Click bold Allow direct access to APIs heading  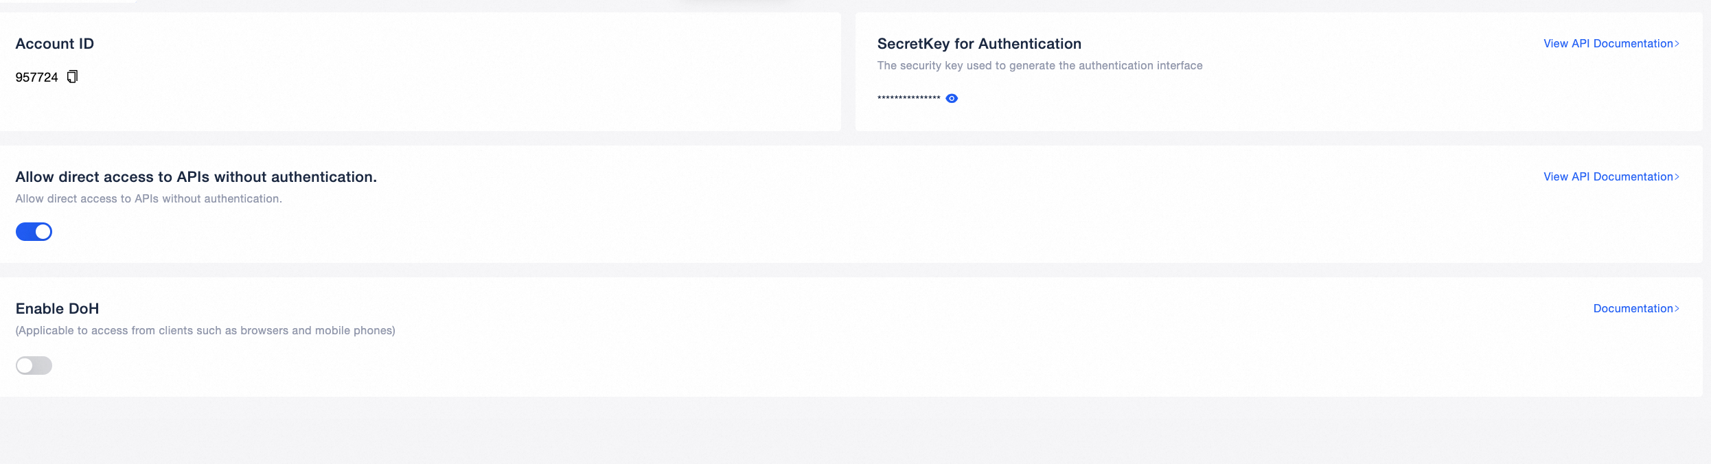tap(196, 177)
